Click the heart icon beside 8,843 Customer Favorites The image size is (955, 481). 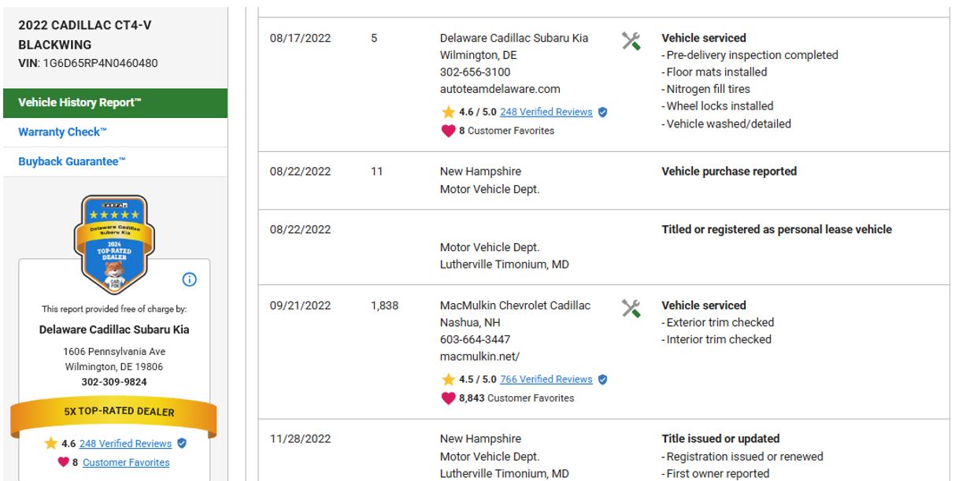point(448,398)
